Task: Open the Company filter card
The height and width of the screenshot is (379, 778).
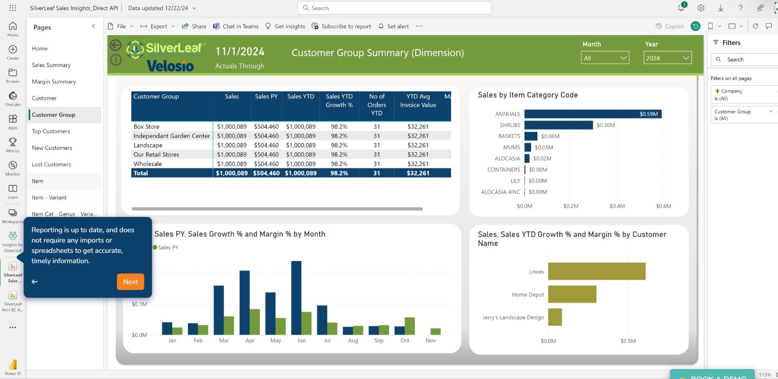Action: 744,94
